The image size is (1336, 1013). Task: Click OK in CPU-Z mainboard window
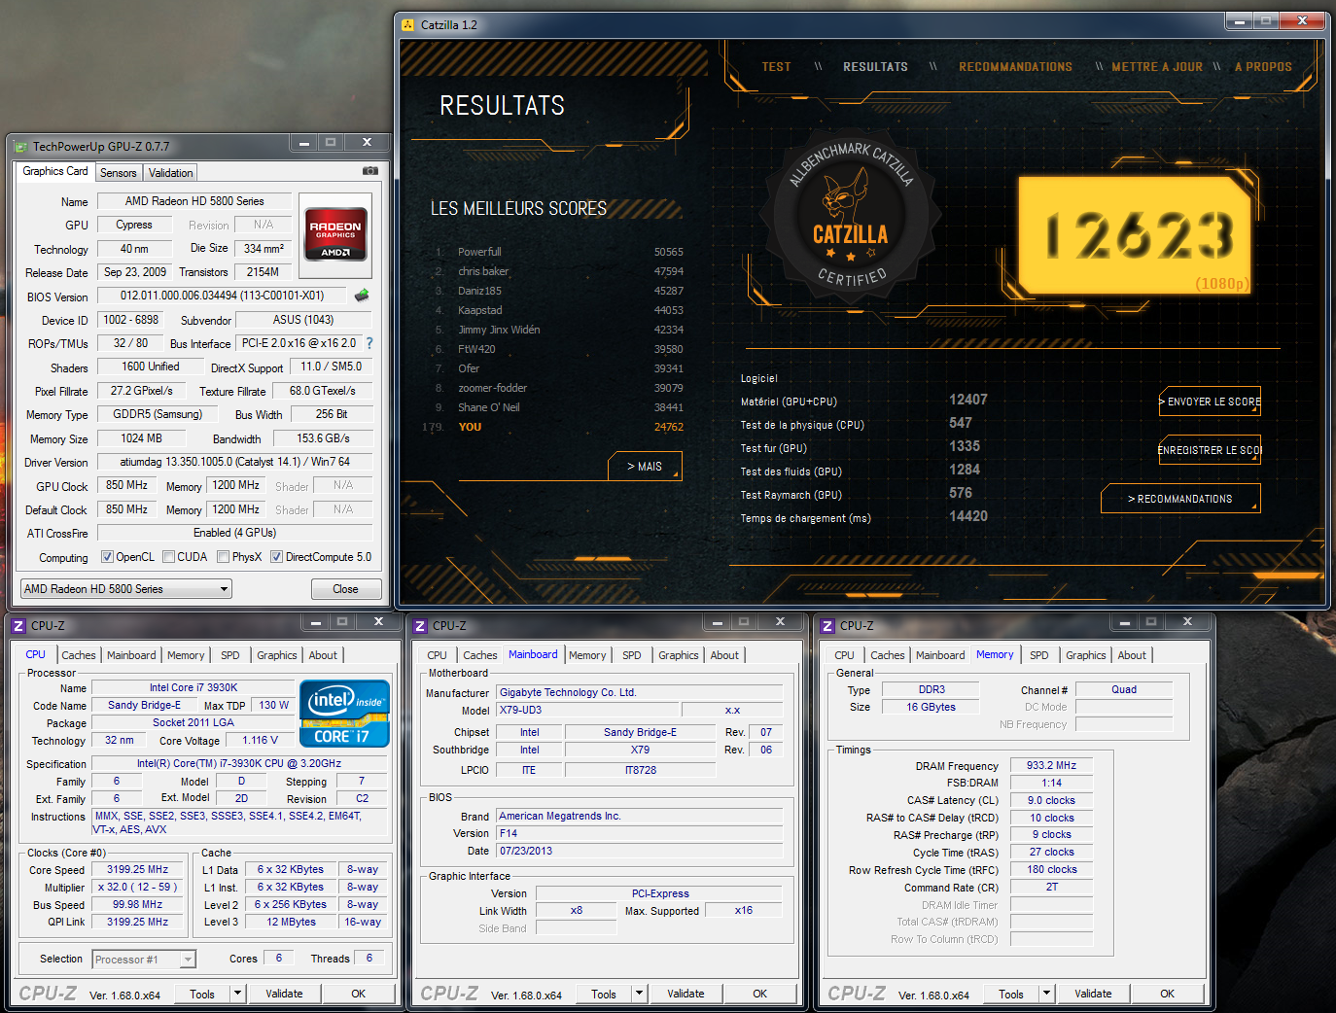coord(760,994)
